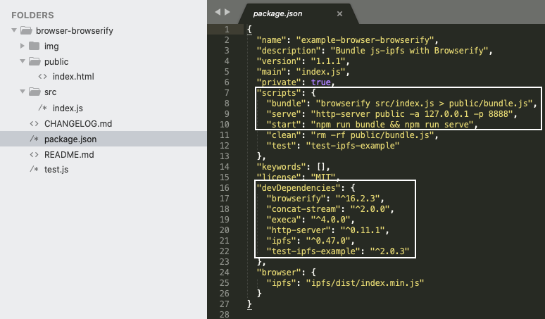This screenshot has height=319, width=545.
Task: Click the src folder icon
Action: tap(35, 92)
